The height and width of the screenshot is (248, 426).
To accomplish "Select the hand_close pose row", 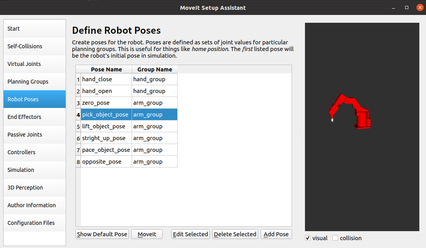I will tap(106, 79).
